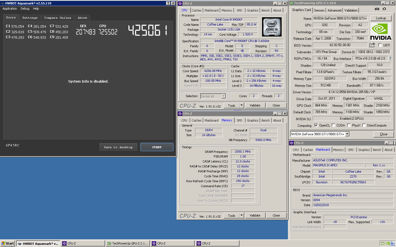This screenshot has width=396, height=247.
Task: Click the 5400.0 MHz NB Frequency value
Action: click(x=263, y=140)
